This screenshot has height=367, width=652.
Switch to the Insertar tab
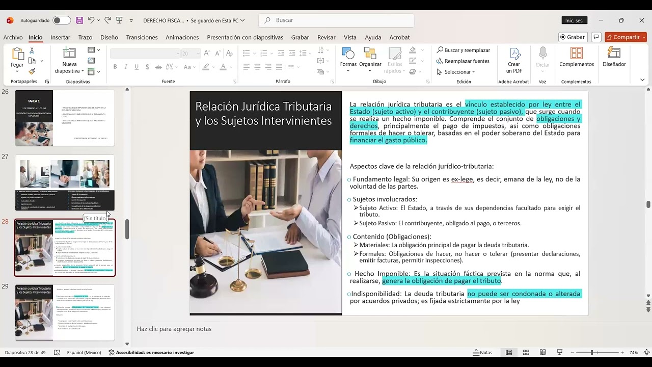60,37
